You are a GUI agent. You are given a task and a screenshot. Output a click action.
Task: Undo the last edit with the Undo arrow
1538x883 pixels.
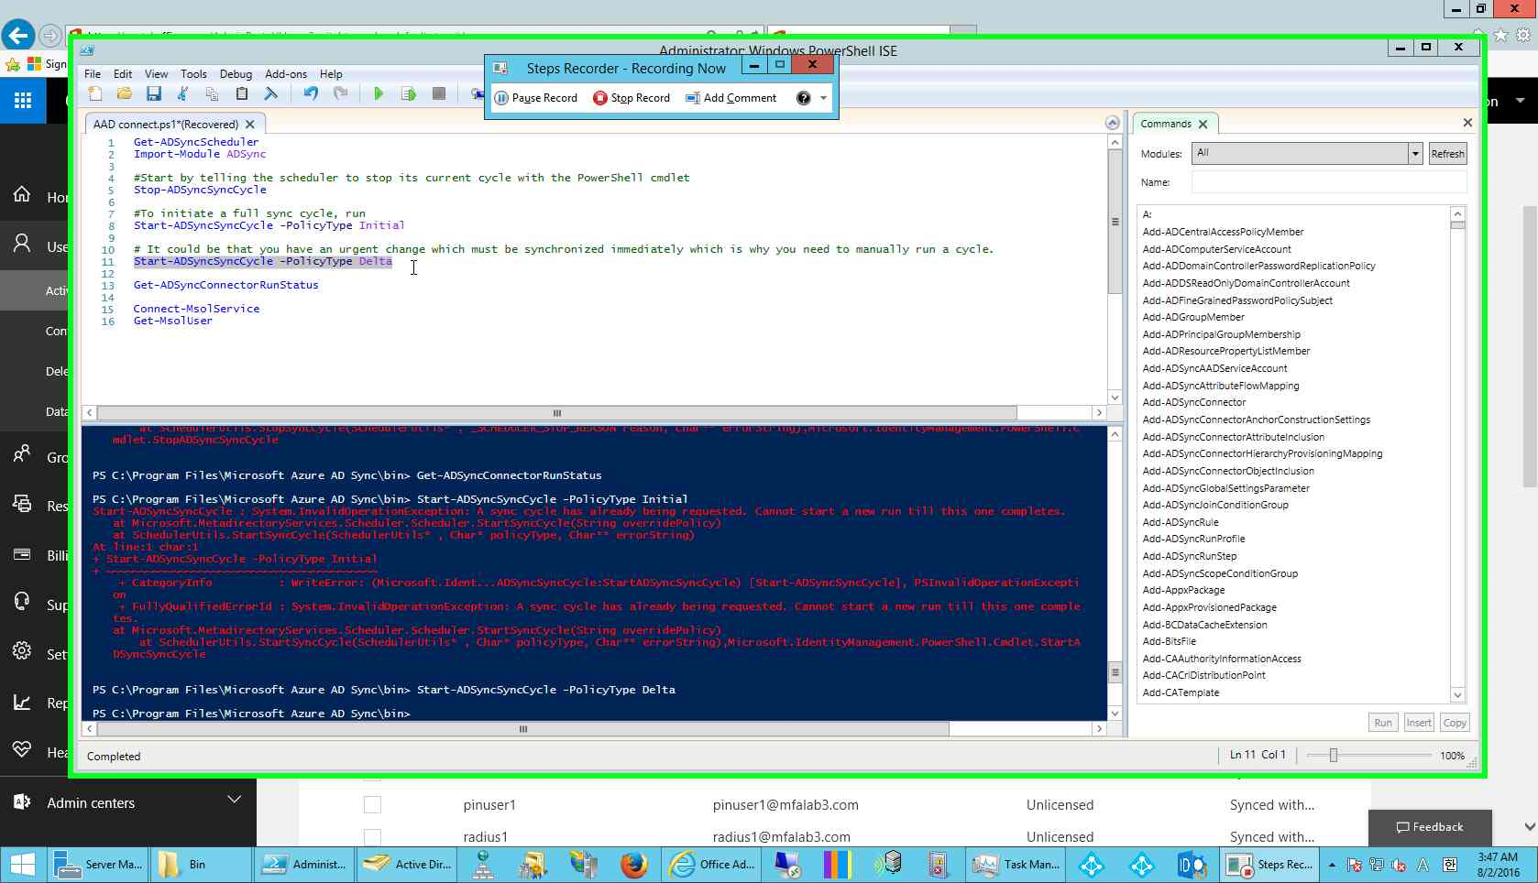coord(311,93)
